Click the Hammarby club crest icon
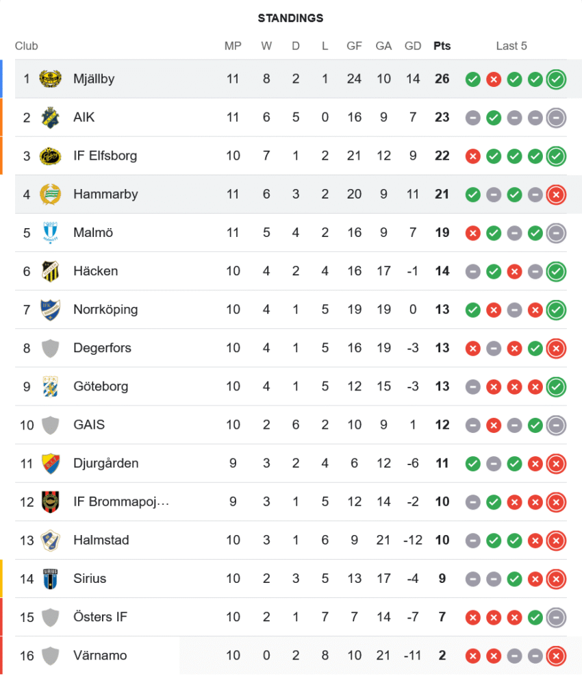582x685 pixels. click(x=50, y=194)
